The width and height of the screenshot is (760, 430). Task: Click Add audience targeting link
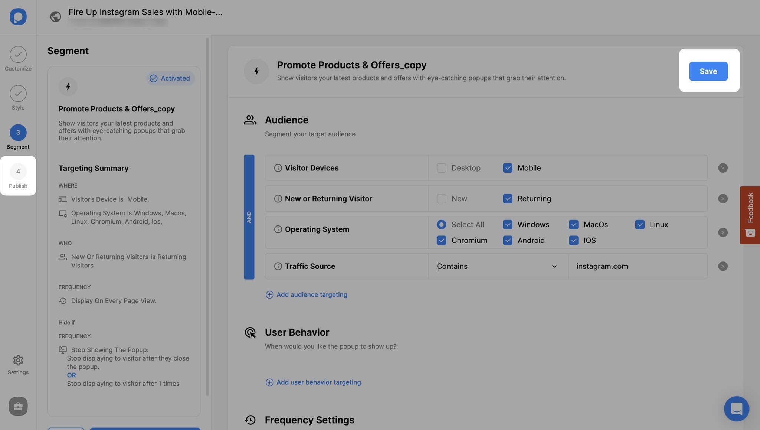(307, 294)
